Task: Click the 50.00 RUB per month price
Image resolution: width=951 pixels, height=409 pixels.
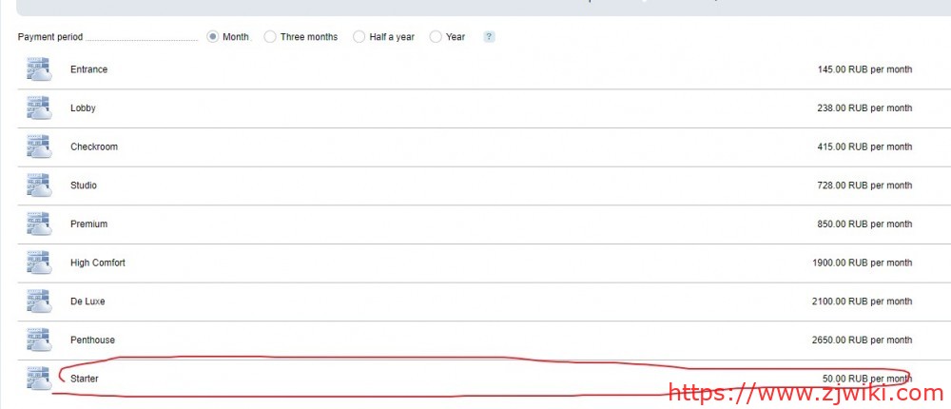Action: 866,379
